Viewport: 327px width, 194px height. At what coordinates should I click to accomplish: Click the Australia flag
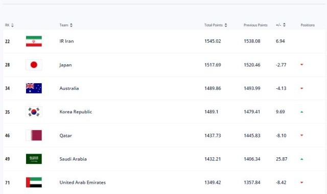34,88
